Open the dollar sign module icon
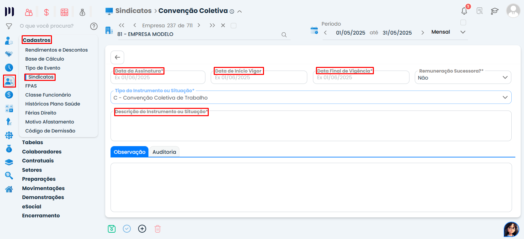Screen dimensions: 524x239 [x=46, y=12]
